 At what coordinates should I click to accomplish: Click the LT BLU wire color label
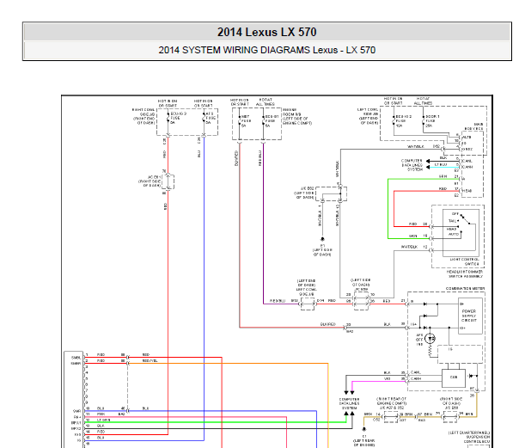(441, 164)
